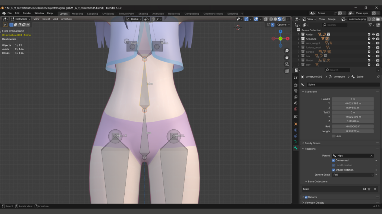The image size is (382, 214).
Task: Toggle camera view with the camera icon
Action: click(x=286, y=64)
